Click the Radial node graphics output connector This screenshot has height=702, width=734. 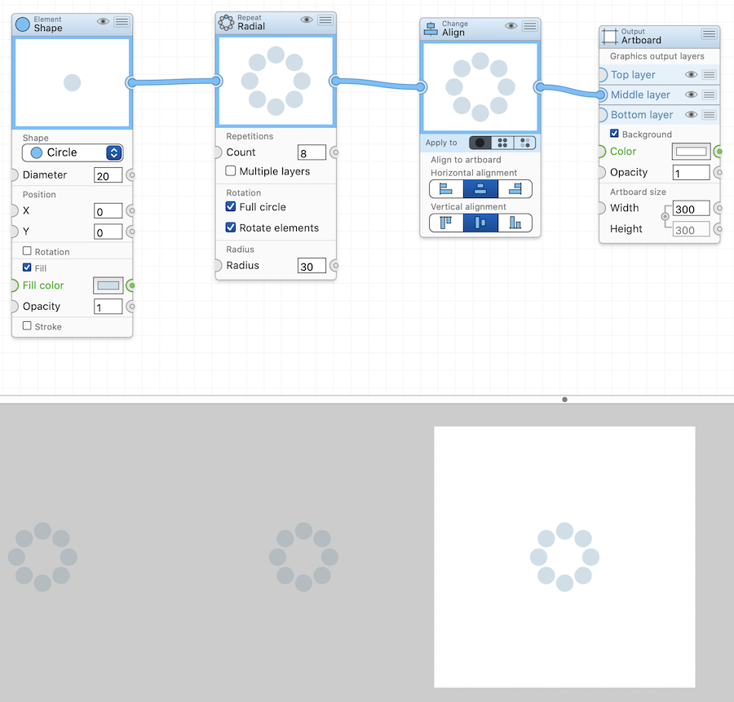[335, 81]
